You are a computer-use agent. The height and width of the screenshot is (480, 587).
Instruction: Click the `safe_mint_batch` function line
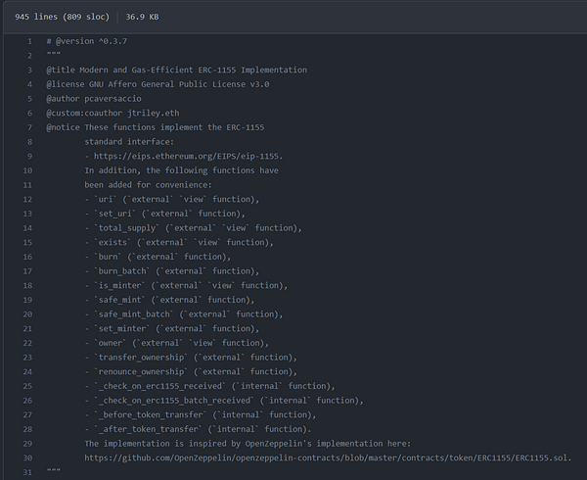click(184, 314)
